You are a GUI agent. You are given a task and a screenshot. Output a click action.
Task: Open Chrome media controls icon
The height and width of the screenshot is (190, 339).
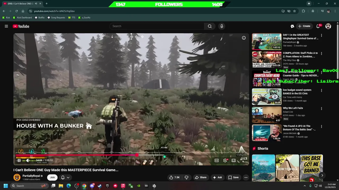click(x=322, y=11)
